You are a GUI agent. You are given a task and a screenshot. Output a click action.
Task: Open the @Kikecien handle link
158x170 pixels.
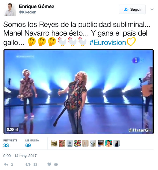[x=27, y=12]
